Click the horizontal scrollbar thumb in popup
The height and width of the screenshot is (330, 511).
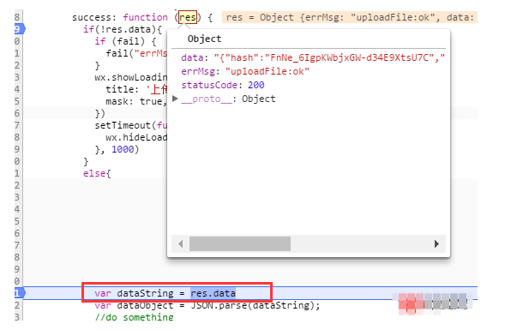tap(240, 243)
